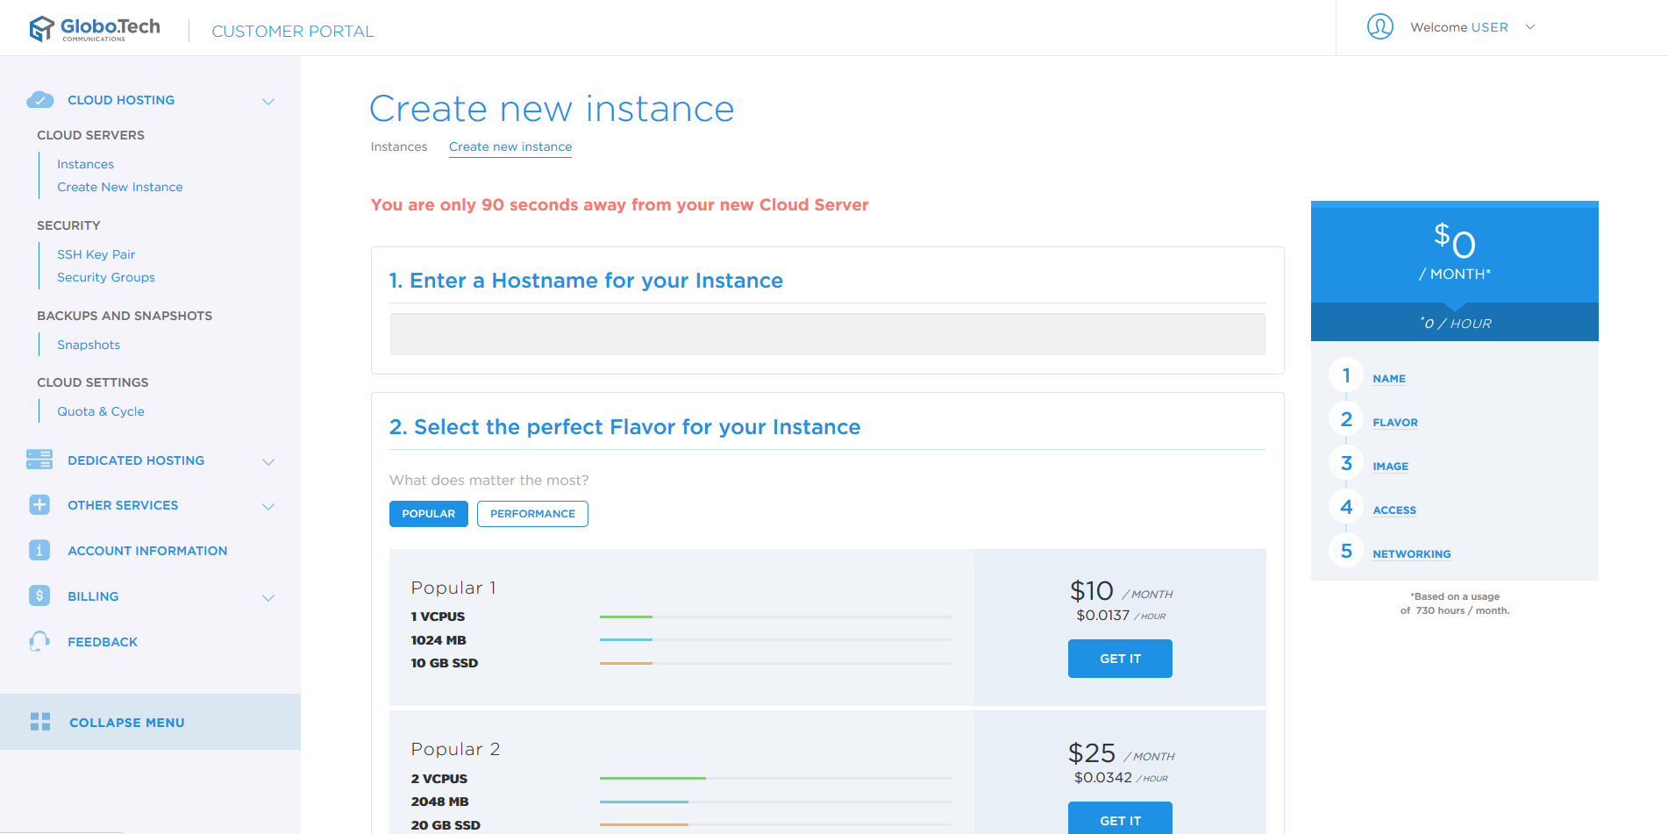This screenshot has width=1668, height=834.
Task: Click the Customer Portal header text
Action: (293, 32)
